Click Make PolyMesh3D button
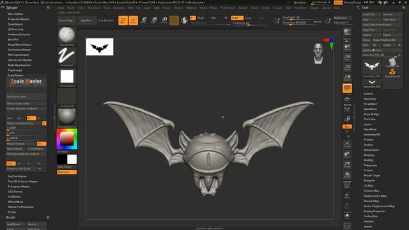The width and height of the screenshot is (409, 230). 387,40
